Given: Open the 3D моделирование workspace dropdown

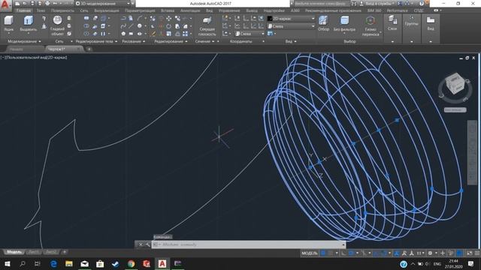Looking at the screenshot, I should (103, 3).
